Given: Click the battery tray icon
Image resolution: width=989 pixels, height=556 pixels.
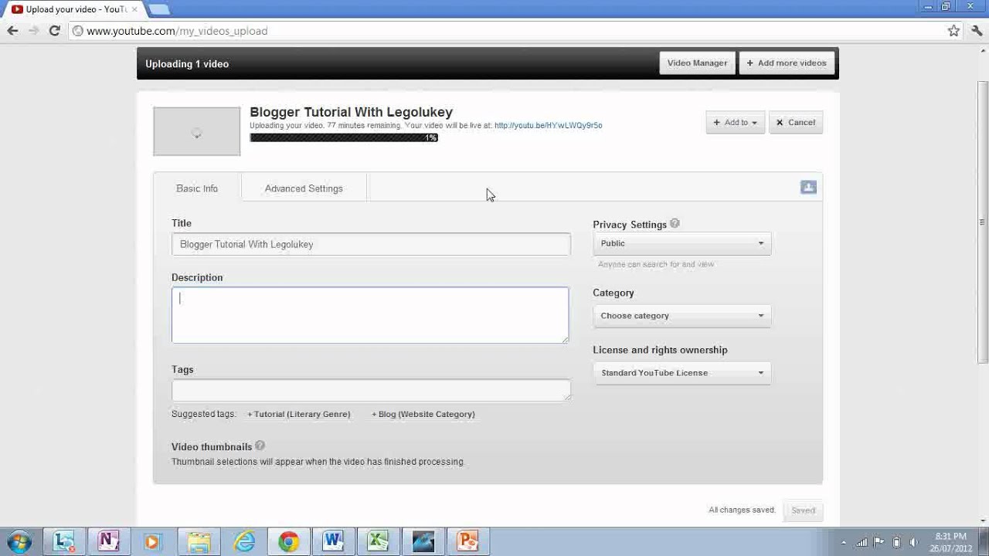Looking at the screenshot, I should click(x=896, y=542).
